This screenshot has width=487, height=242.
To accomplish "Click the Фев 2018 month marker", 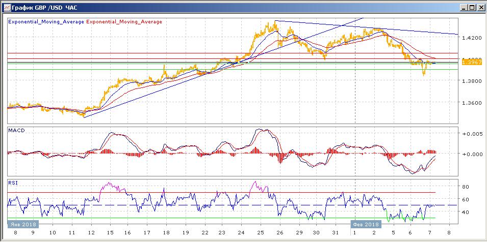I will 367,224.
